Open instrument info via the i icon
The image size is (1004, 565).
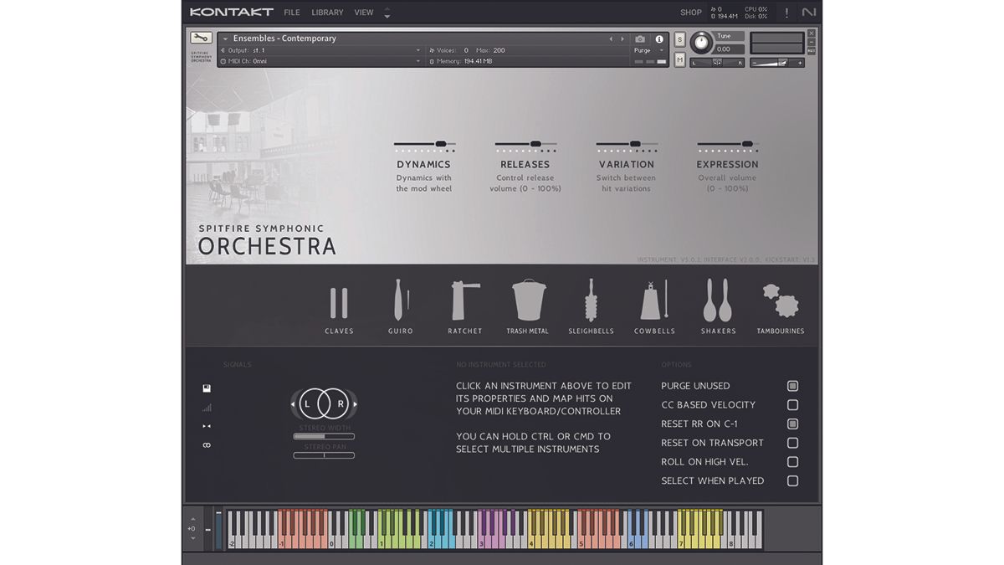(x=658, y=38)
